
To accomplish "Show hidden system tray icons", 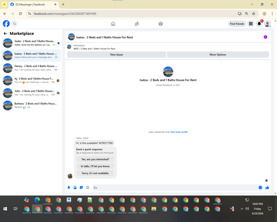I will (242, 209).
